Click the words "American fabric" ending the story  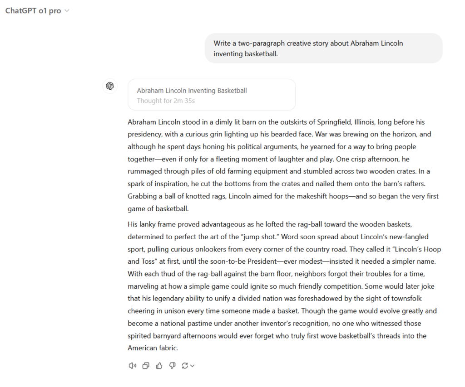click(x=153, y=348)
